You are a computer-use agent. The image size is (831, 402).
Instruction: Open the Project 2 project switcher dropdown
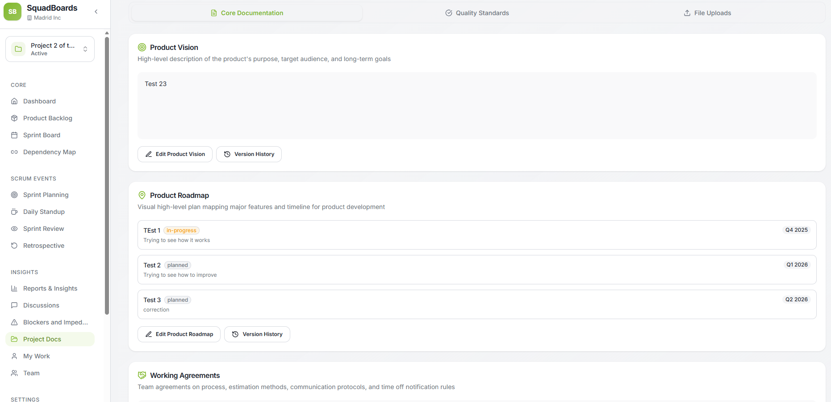(x=50, y=49)
